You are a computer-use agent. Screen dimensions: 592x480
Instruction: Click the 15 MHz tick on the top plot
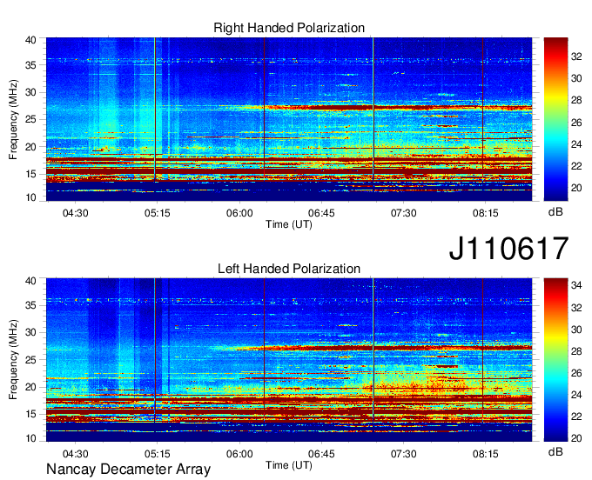coord(30,175)
